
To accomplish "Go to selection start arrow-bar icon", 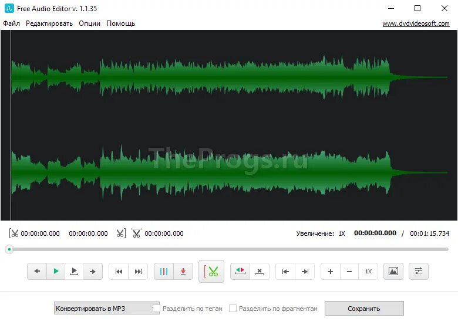I will (x=285, y=271).
